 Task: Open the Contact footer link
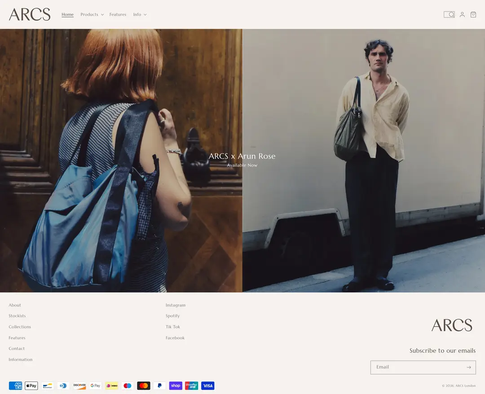[17, 349]
